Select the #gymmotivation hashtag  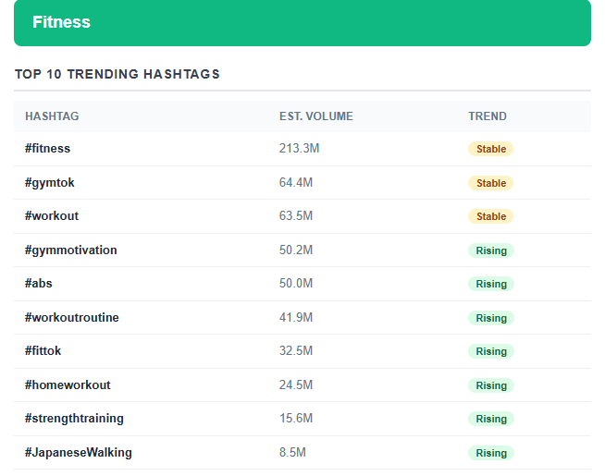tap(71, 250)
